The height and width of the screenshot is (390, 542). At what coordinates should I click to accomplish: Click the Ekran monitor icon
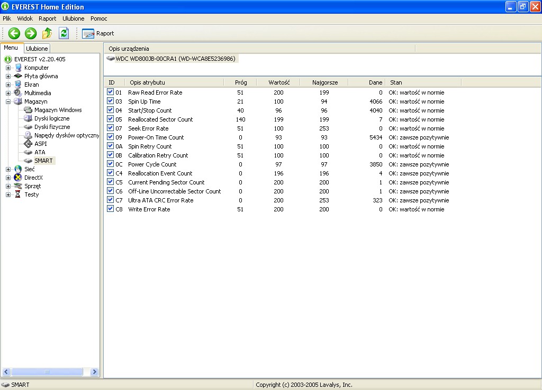tap(18, 85)
